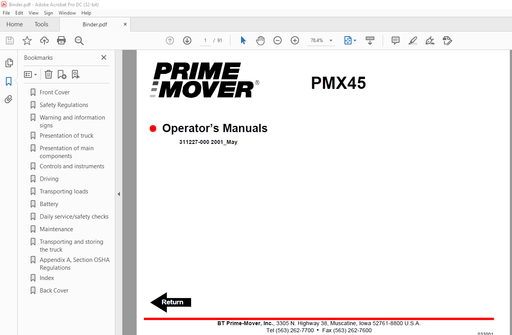
Task: Go to previous page arrow
Action: (170, 40)
